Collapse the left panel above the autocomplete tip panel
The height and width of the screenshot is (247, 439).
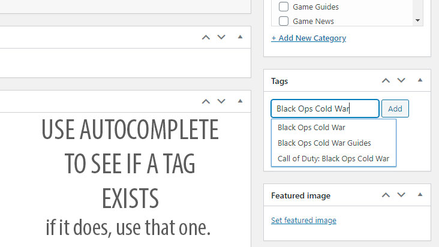point(240,37)
